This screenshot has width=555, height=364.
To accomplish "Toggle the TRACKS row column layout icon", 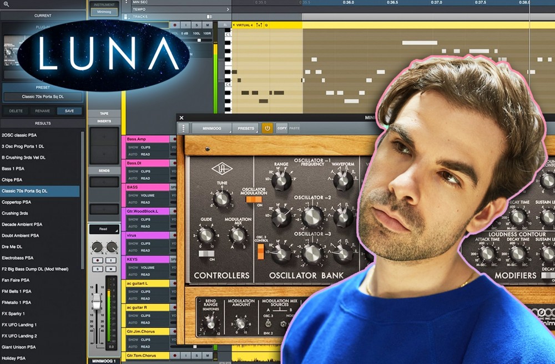I will click(210, 17).
